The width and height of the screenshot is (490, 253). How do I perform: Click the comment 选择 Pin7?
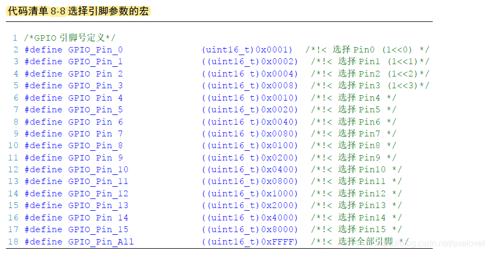coord(359,134)
